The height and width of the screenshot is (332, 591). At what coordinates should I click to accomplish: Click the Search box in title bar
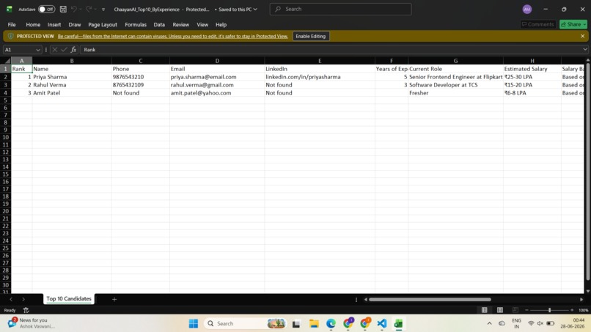[x=340, y=9]
